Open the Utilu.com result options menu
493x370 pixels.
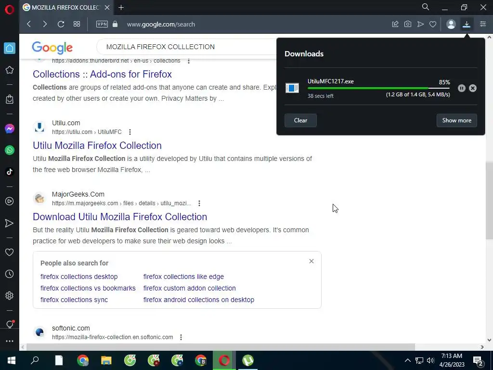[130, 132]
